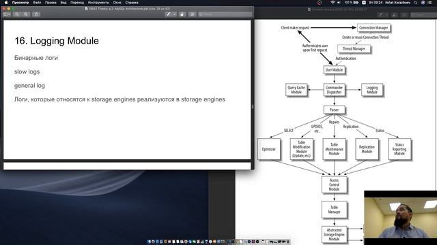Click the webcam video thumbnail

point(401,218)
